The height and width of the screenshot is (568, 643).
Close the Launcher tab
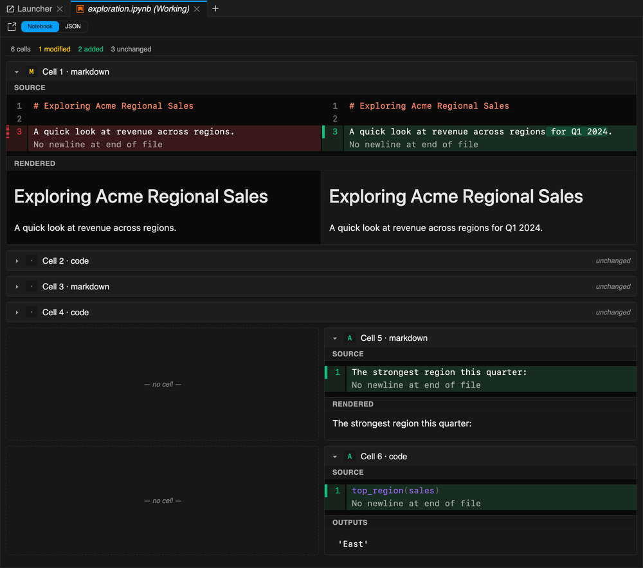pyautogui.click(x=60, y=8)
